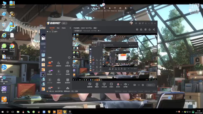203x114 pixels.
Task: Open the 房管助手 tool icon
Action: 59,64
